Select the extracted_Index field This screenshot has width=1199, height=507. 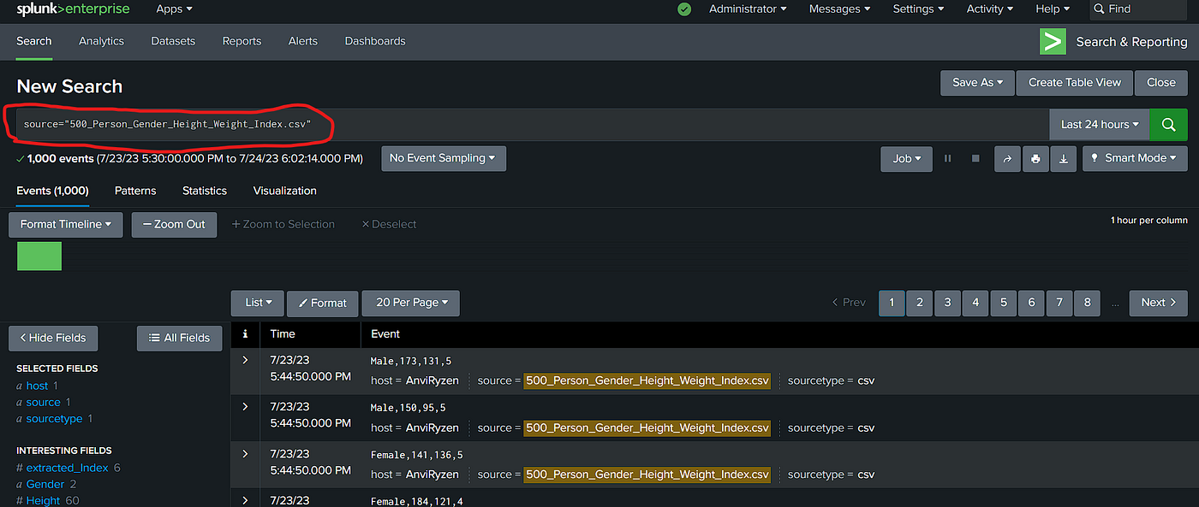tap(68, 468)
